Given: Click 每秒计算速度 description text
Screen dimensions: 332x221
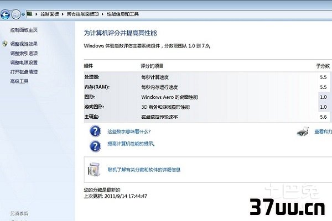Looking at the screenshot, I should [155, 77].
